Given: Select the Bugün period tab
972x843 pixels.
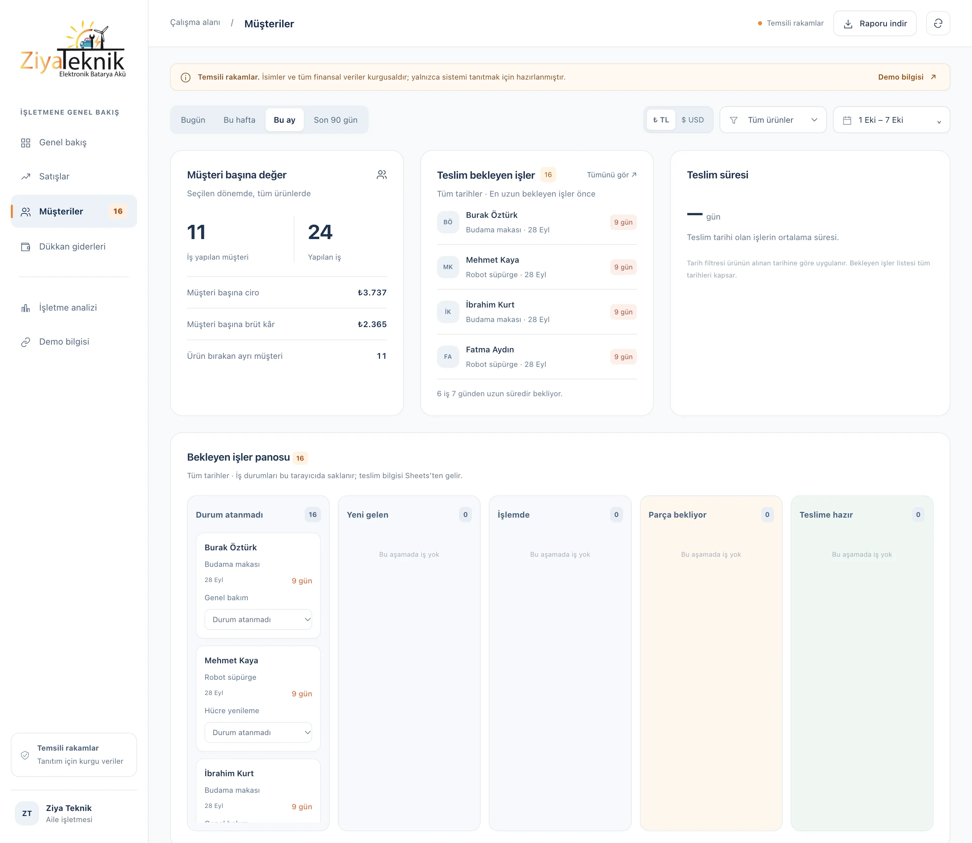Looking at the screenshot, I should click(193, 120).
